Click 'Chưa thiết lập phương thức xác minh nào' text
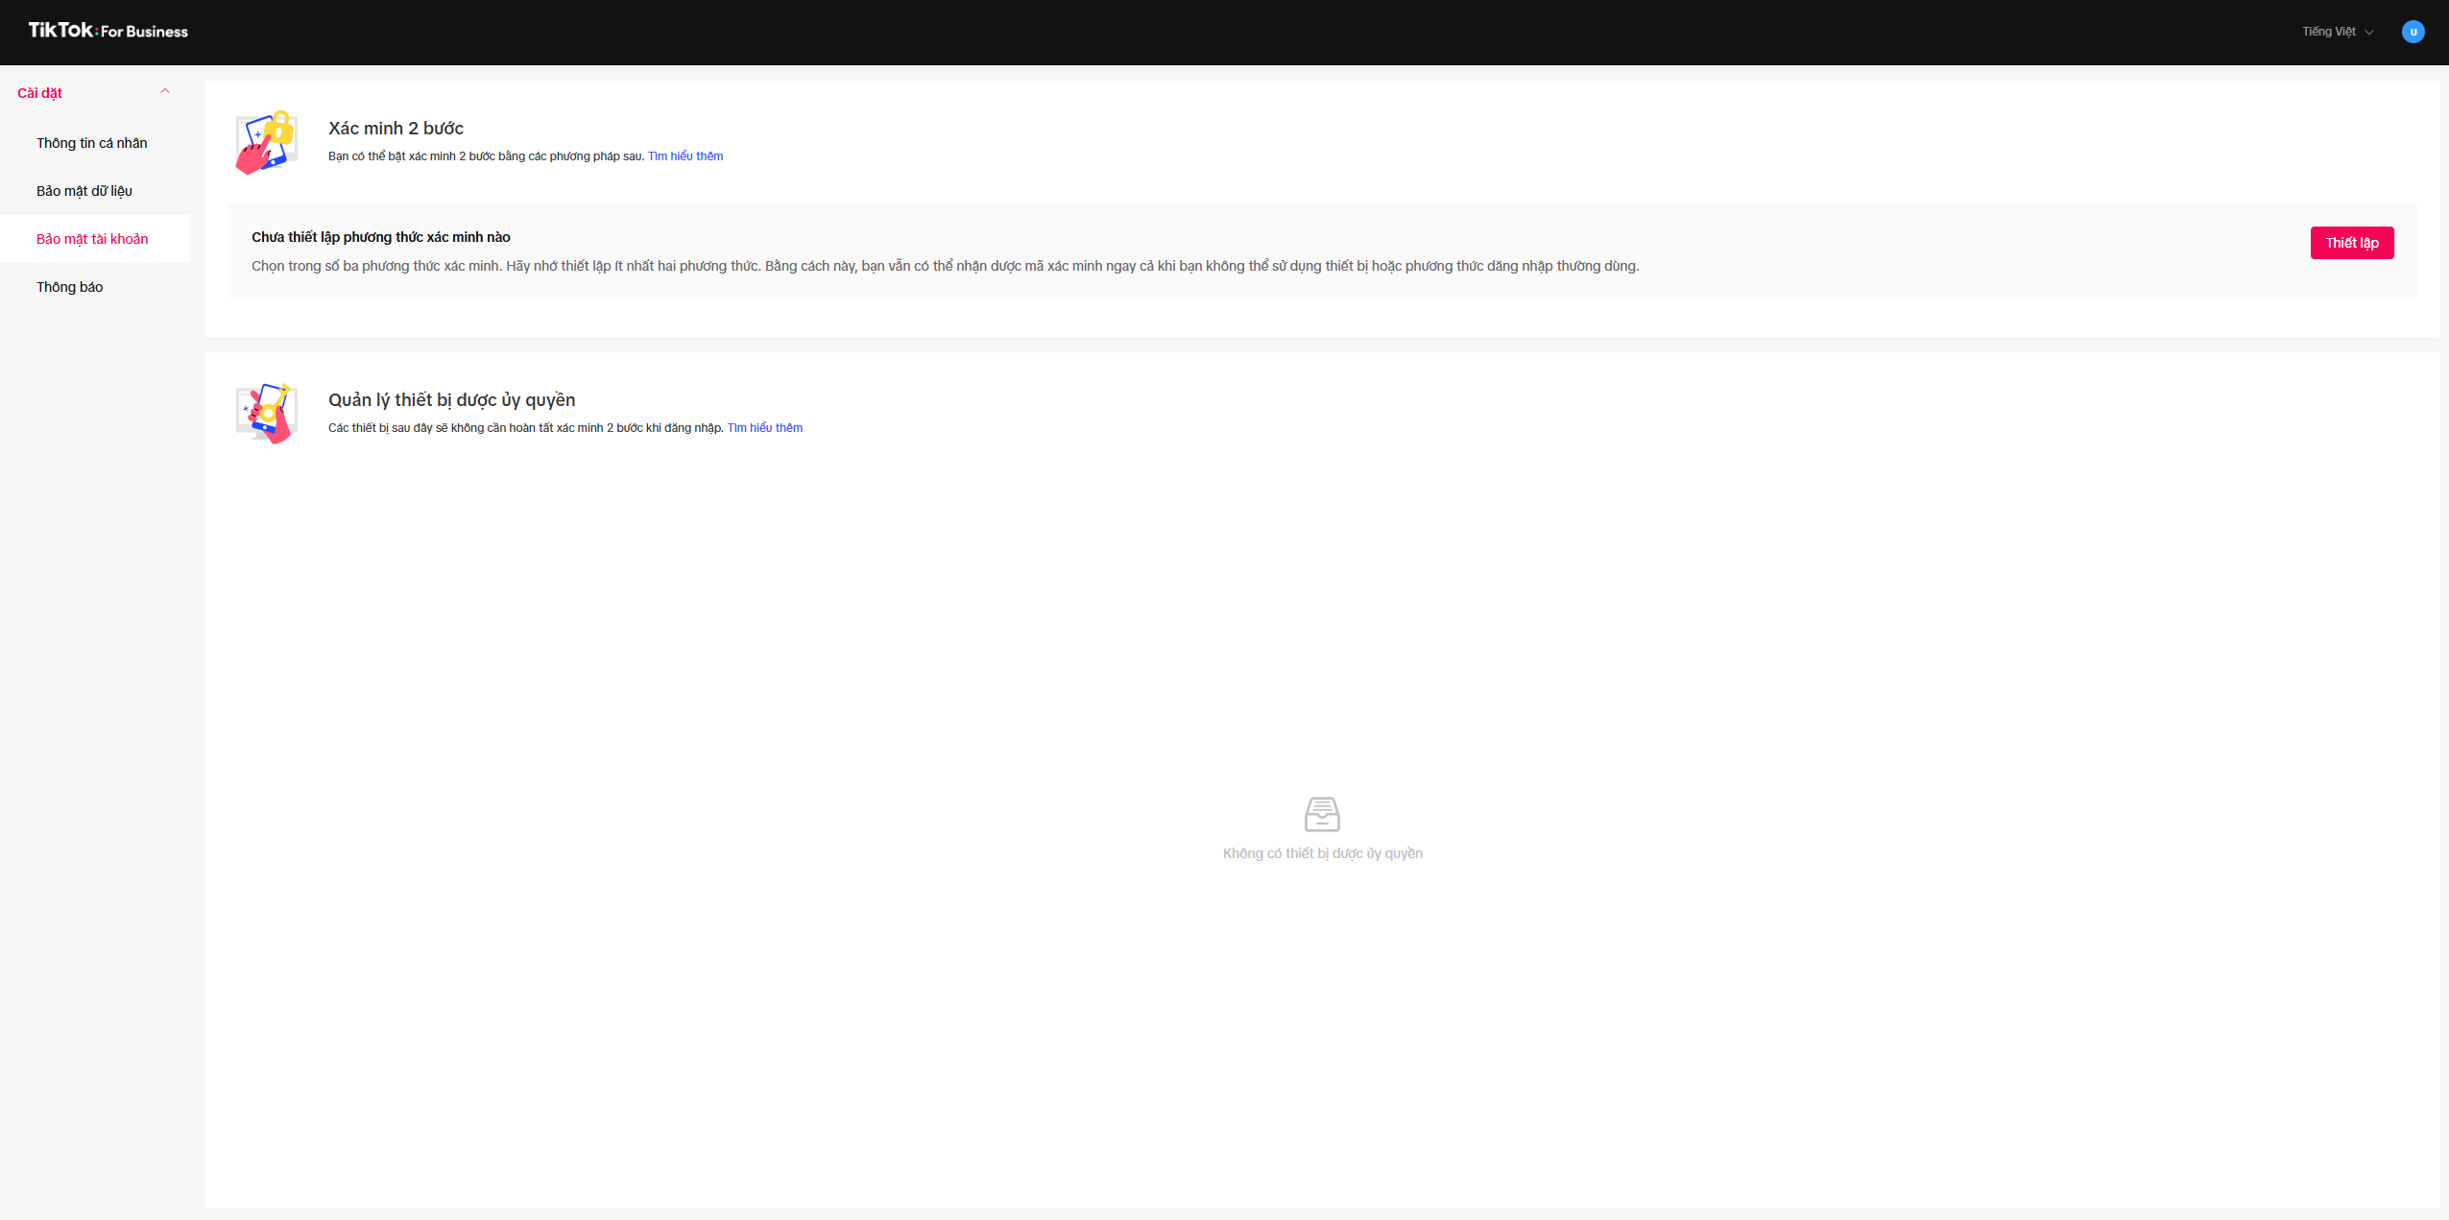The image size is (2449, 1220). point(380,237)
